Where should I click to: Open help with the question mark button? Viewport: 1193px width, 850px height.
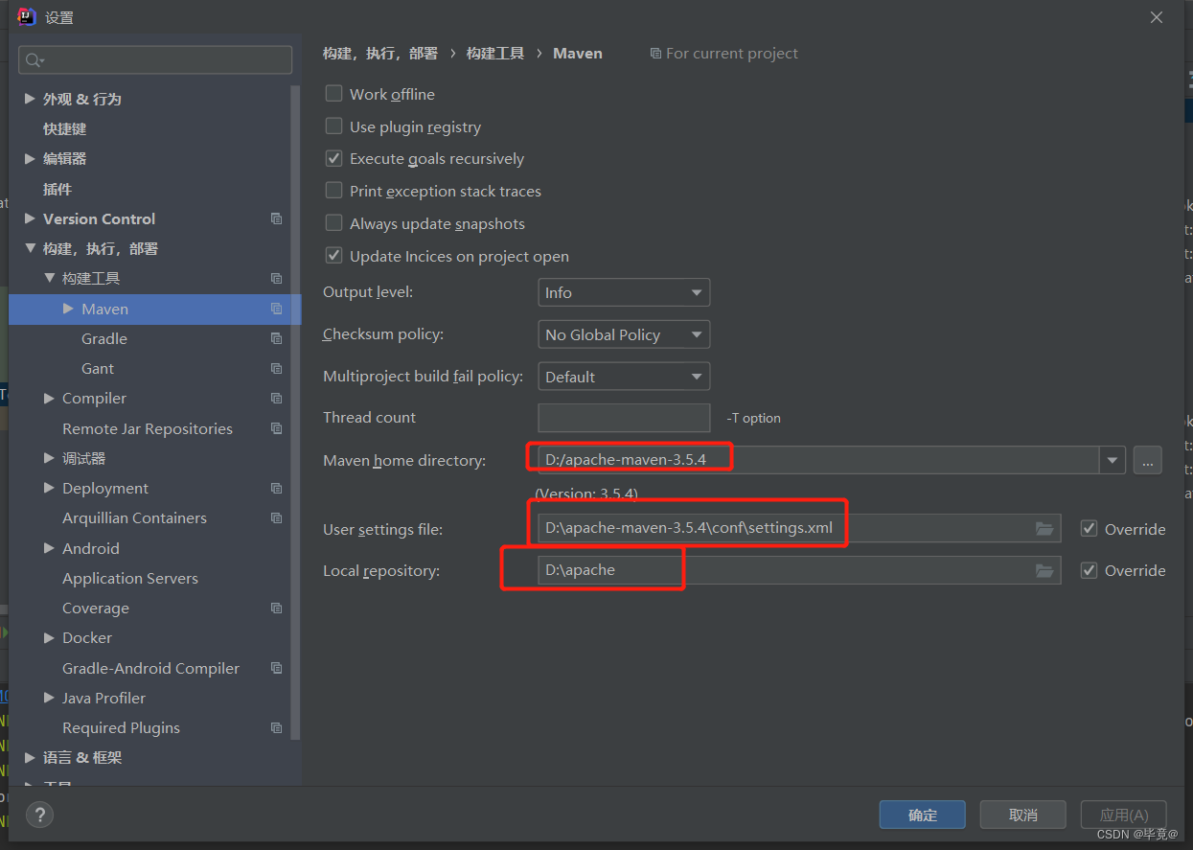coord(39,816)
